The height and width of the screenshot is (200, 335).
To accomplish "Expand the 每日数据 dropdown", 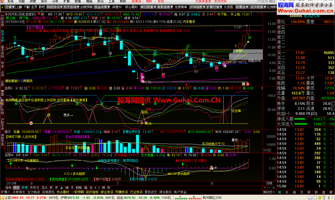I will (x=148, y=7).
